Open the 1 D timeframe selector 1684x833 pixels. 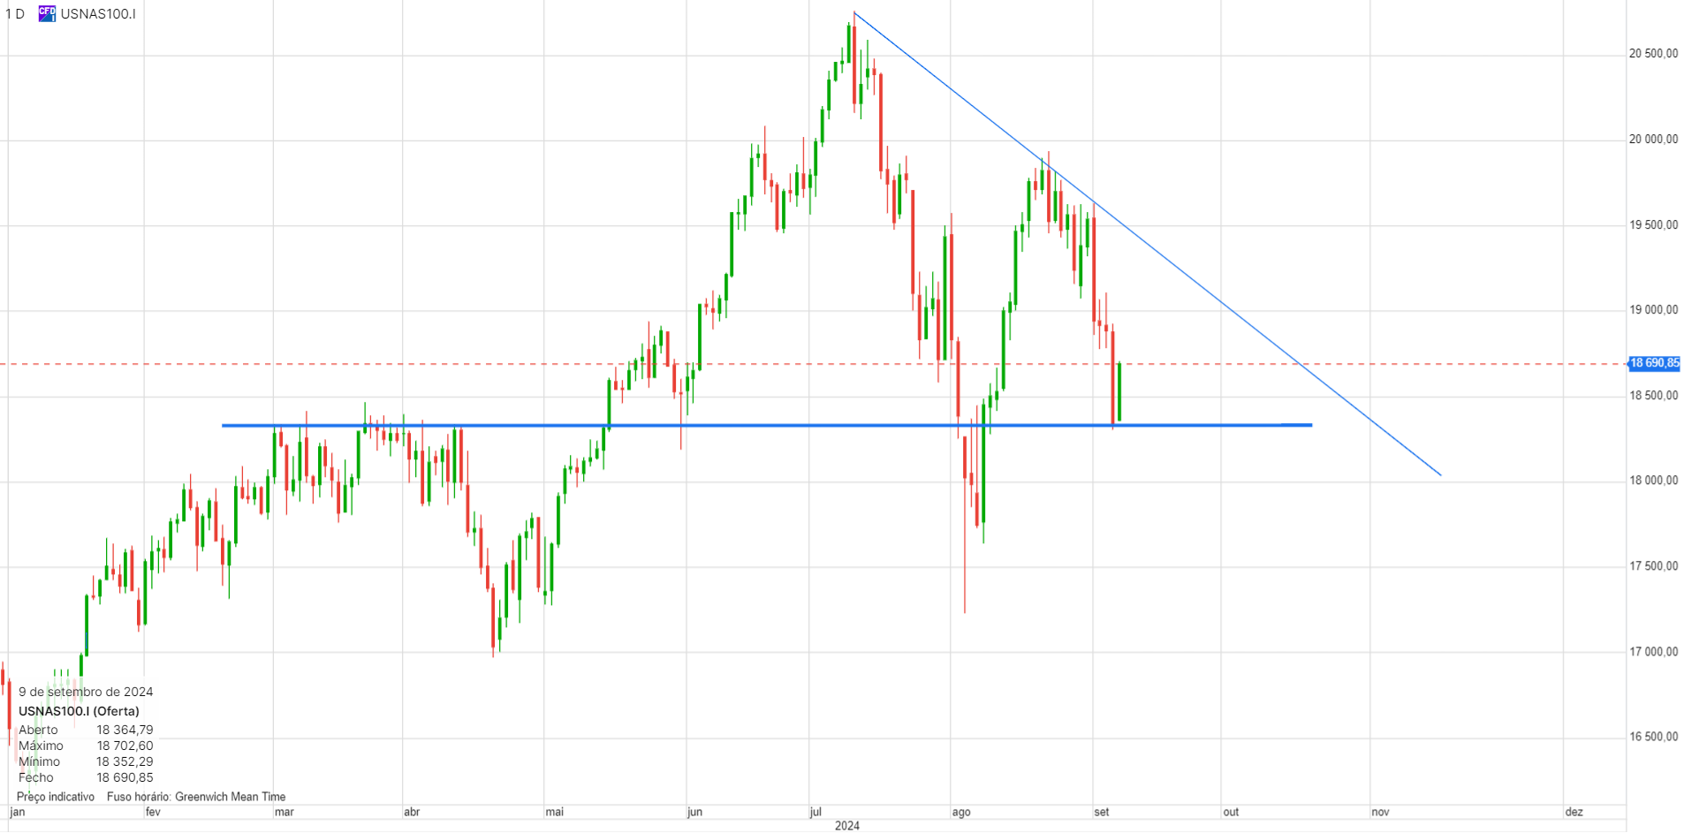[15, 14]
